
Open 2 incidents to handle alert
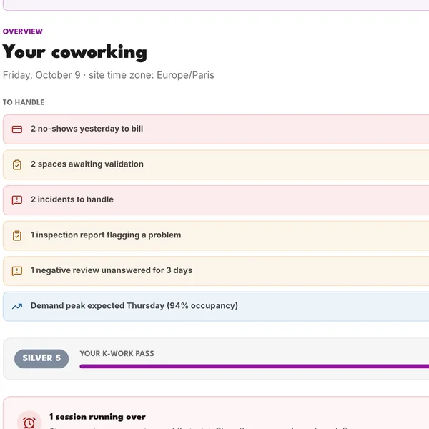(x=216, y=200)
